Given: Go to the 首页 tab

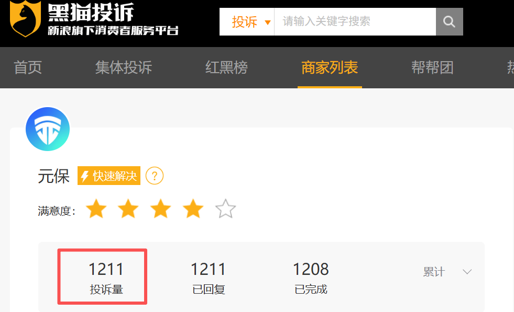Looking at the screenshot, I should (x=28, y=68).
